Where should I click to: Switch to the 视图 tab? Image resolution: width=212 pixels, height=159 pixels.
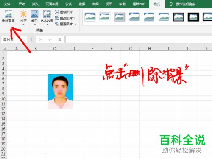109,4
